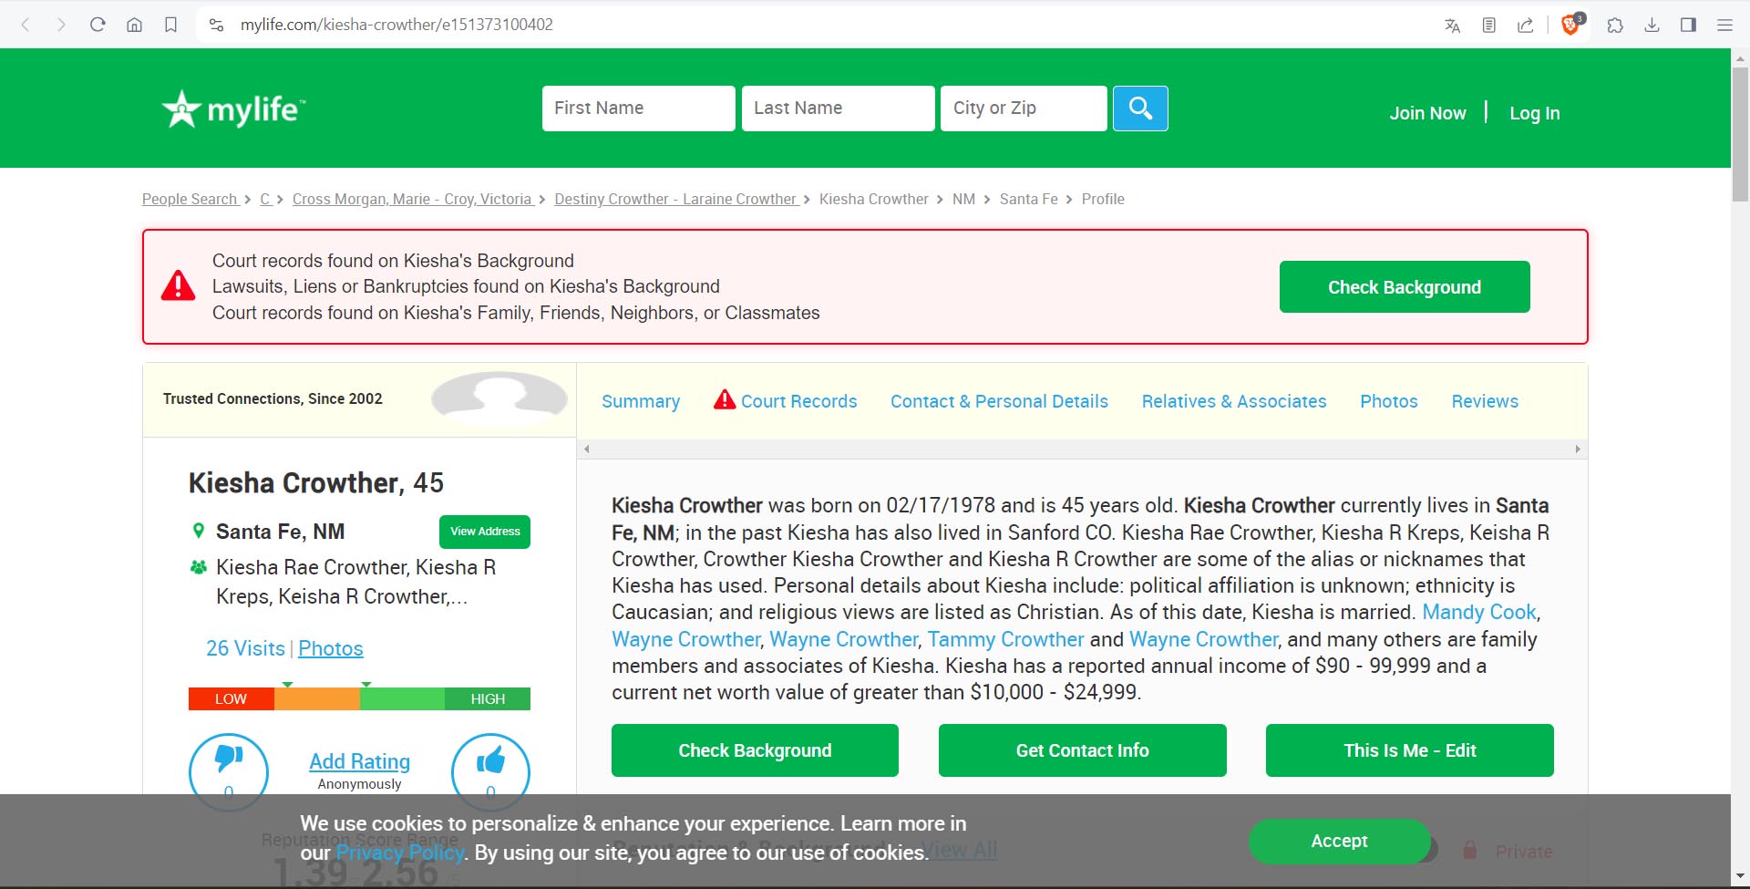Toggle reader mode icon

tap(1489, 25)
